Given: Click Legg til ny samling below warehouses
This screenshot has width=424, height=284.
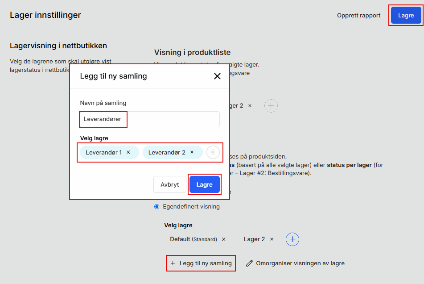Looking at the screenshot, I should pyautogui.click(x=201, y=263).
